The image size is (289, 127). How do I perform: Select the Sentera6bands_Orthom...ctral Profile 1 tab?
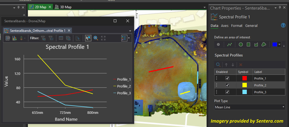(38, 30)
